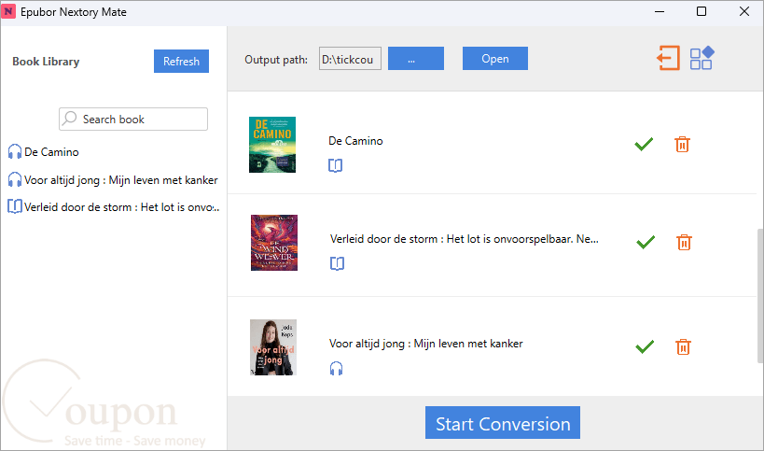The height and width of the screenshot is (451, 764).
Task: Click green checkmark for Voor altijd jong
Action: [x=645, y=346]
